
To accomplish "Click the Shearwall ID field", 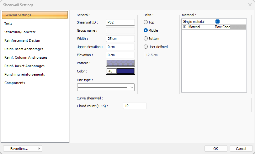I will click(x=120, y=22).
